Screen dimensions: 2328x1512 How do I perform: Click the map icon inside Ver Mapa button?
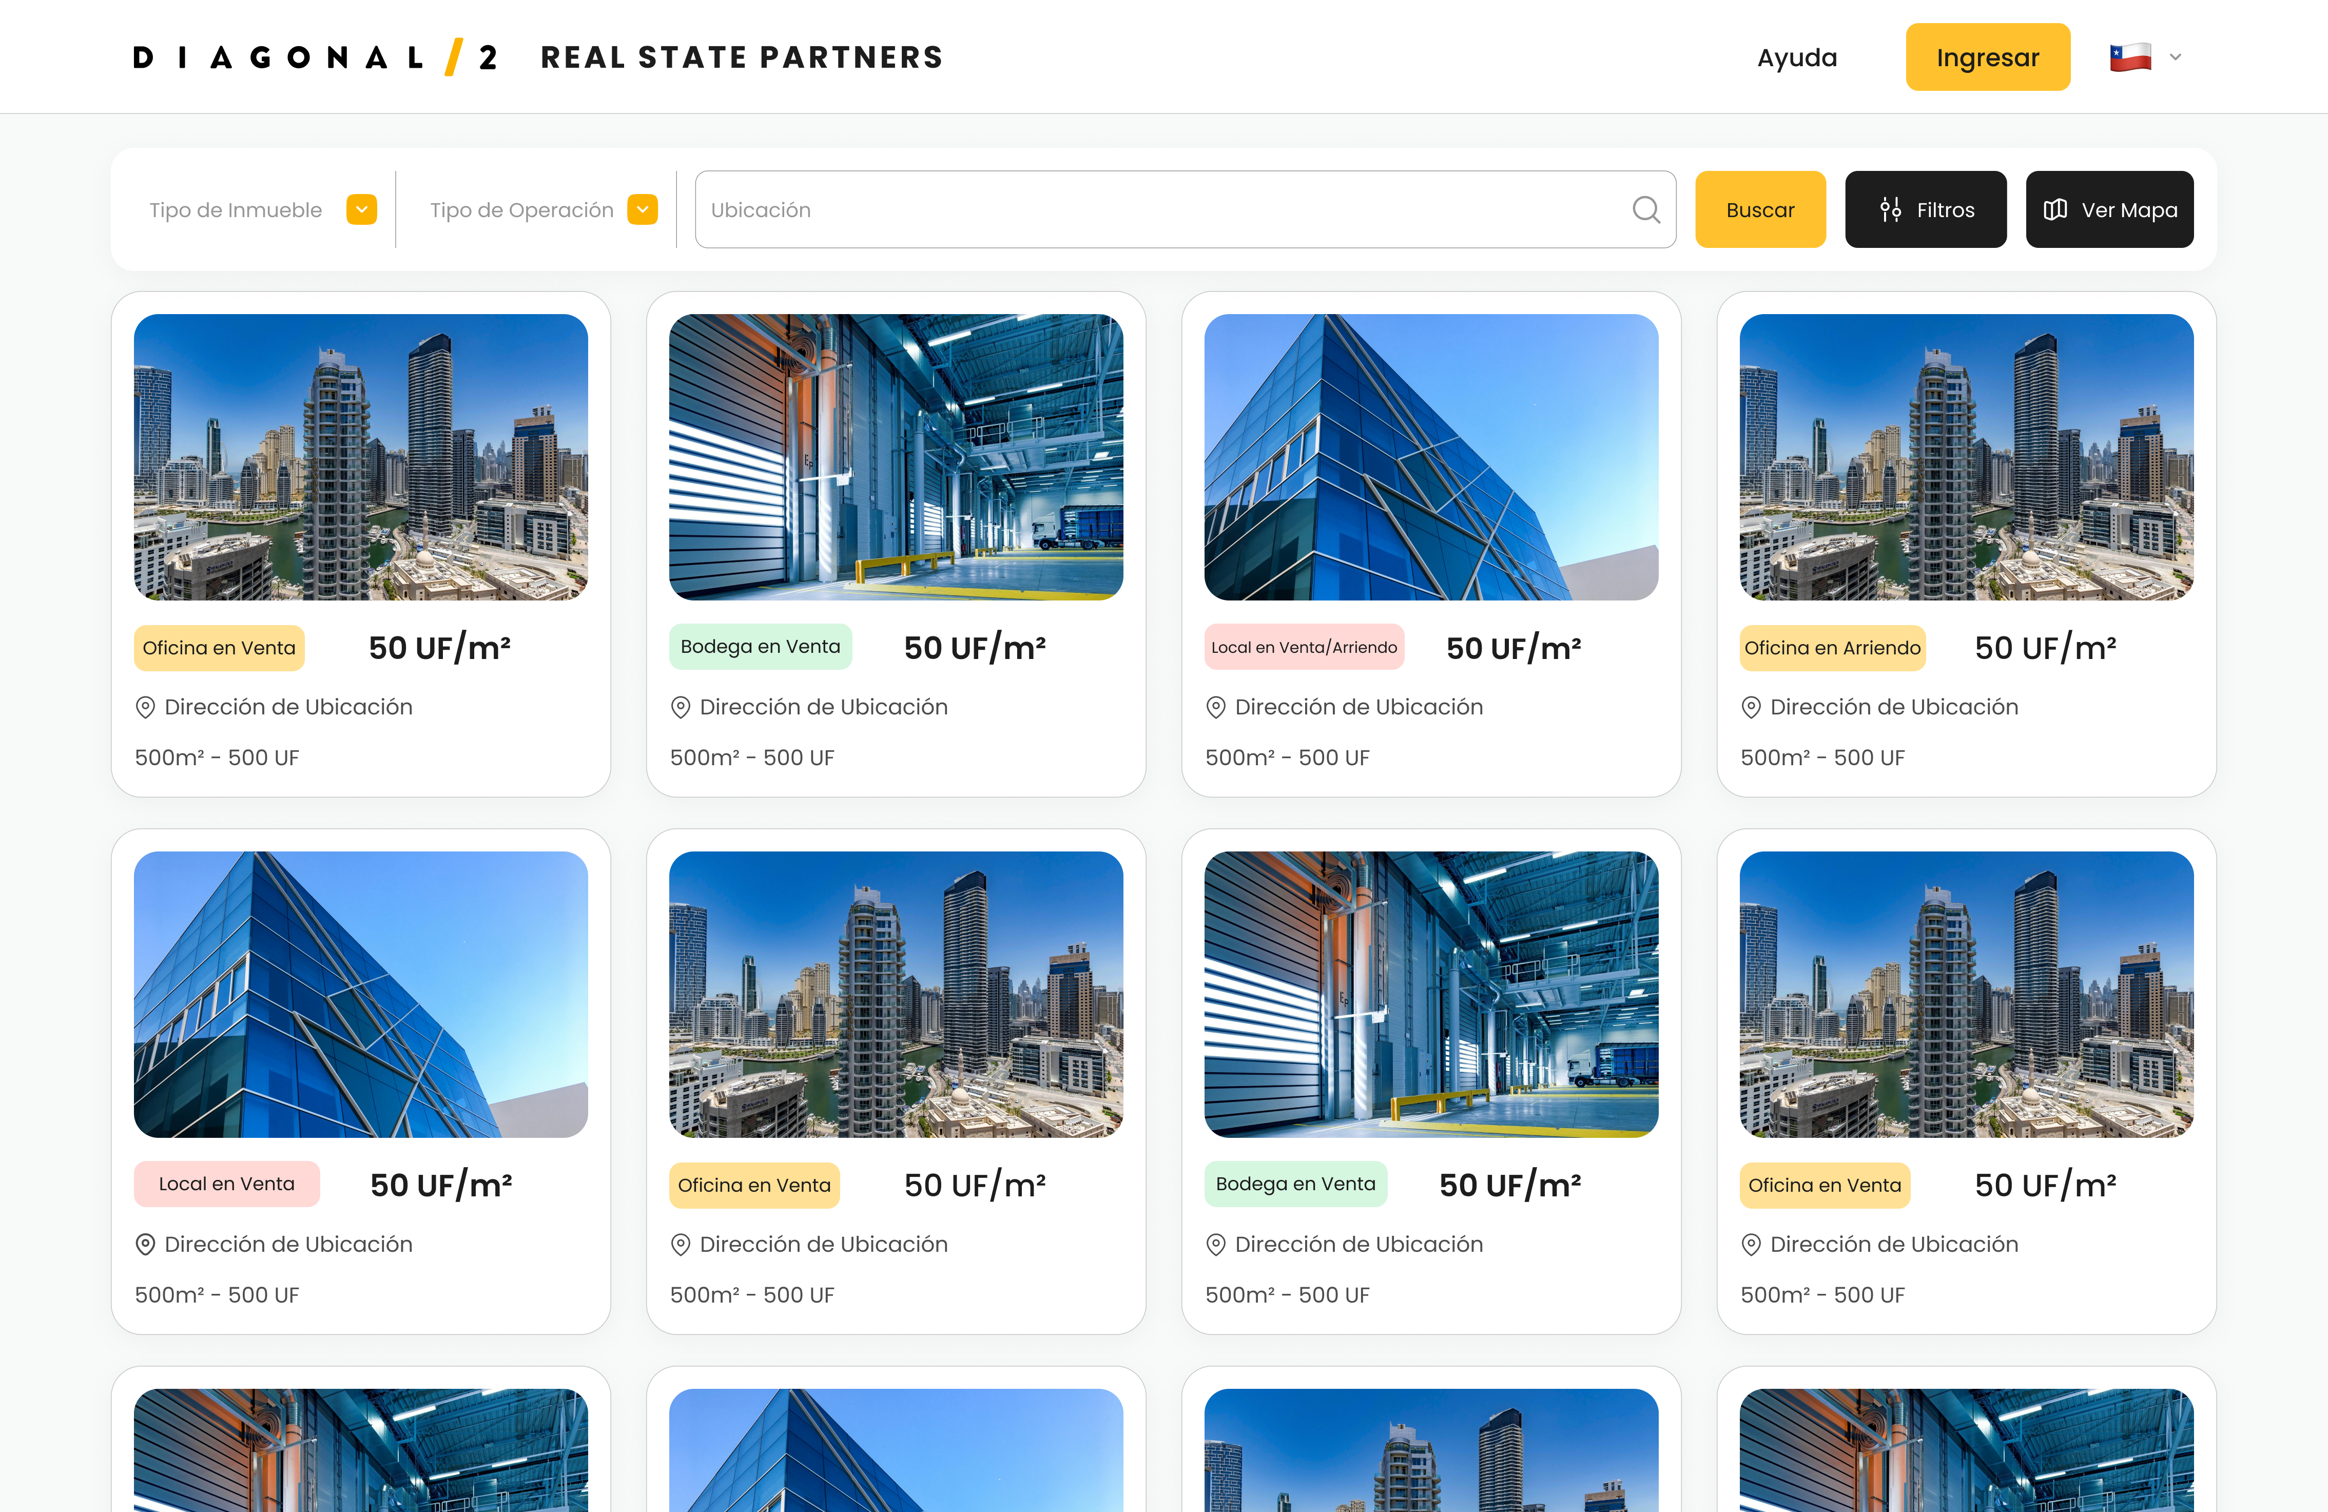(x=2056, y=209)
